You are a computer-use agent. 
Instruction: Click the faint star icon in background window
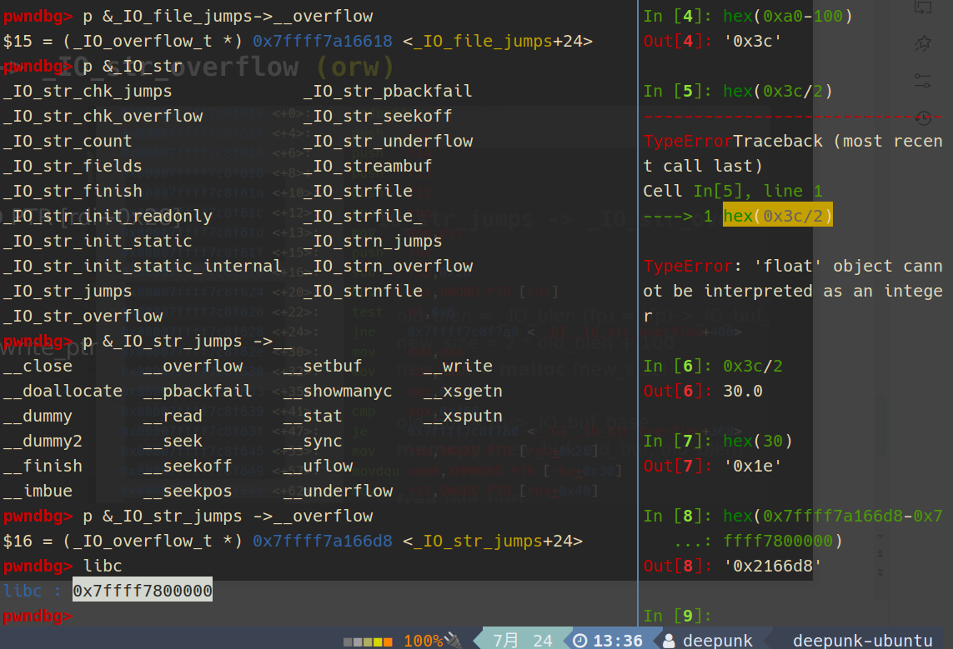tap(923, 43)
